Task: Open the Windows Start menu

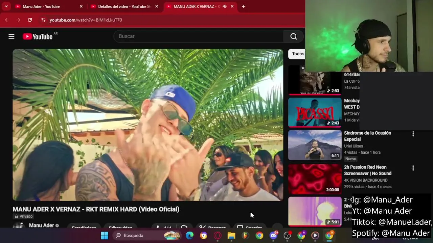Action: click(x=105, y=236)
